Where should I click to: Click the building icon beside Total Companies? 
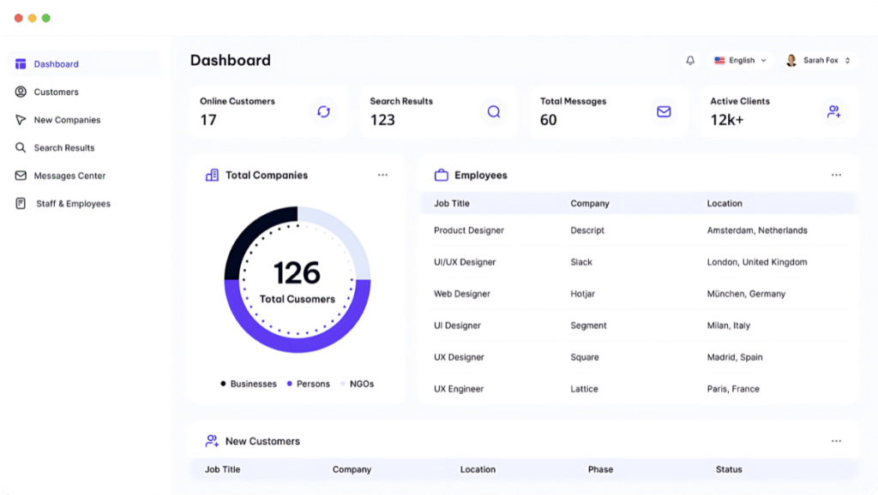click(212, 176)
